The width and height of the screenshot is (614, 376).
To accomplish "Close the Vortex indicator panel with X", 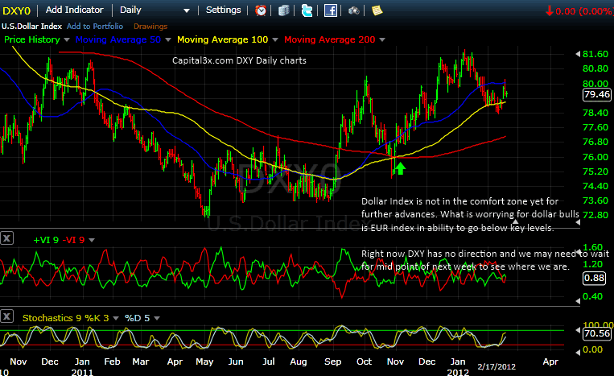I will click(x=7, y=238).
